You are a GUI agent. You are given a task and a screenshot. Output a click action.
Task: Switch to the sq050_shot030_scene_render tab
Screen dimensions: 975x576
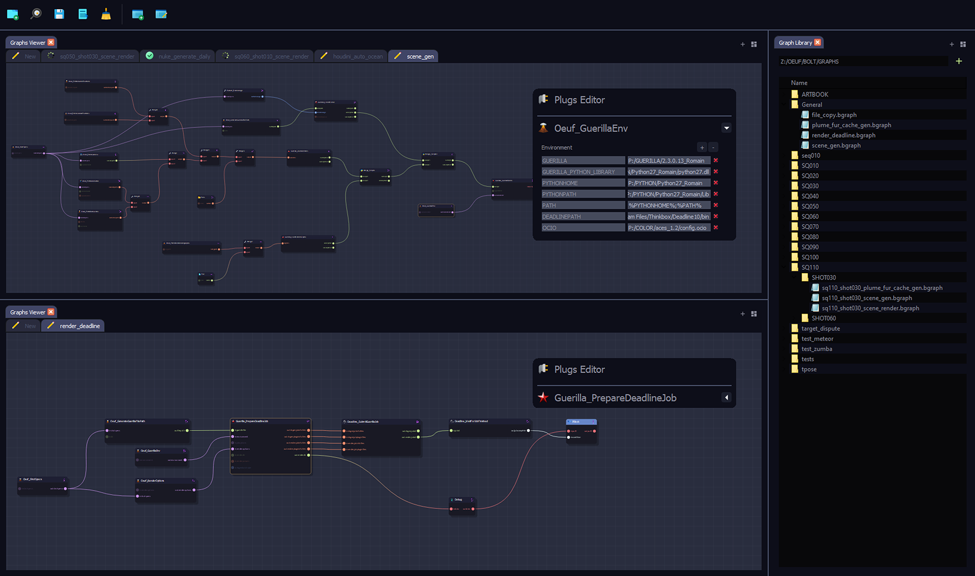[x=91, y=56]
